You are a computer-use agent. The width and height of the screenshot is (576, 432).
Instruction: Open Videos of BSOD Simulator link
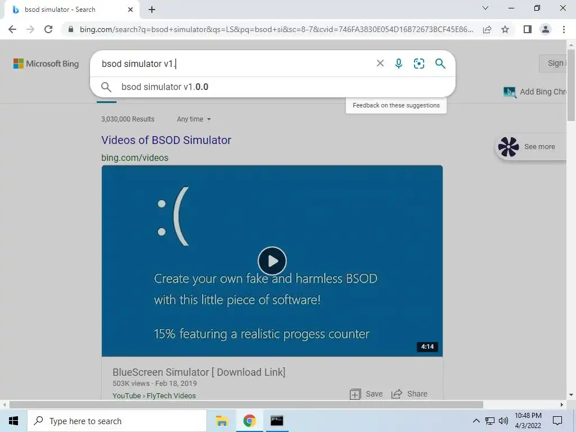pyautogui.click(x=166, y=140)
